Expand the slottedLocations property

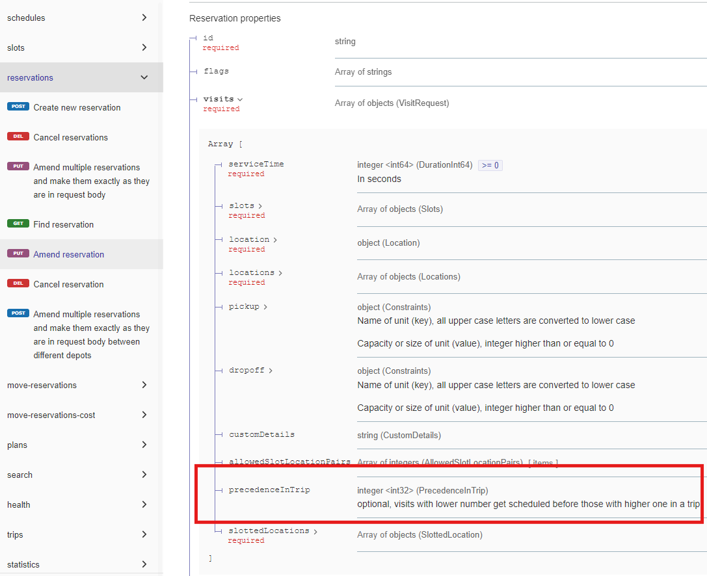point(315,531)
